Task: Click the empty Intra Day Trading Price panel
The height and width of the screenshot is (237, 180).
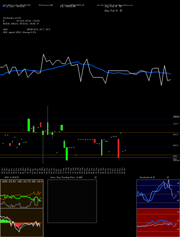Action: [72, 201]
